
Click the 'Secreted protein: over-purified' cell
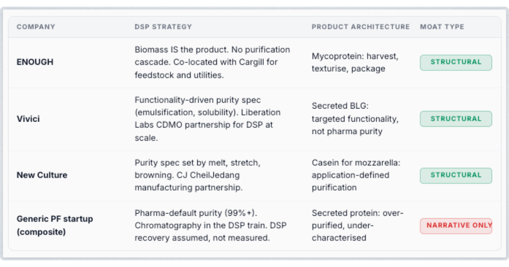pyautogui.click(x=358, y=225)
